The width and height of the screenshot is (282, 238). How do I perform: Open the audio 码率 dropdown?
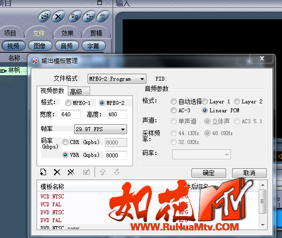click(x=201, y=154)
